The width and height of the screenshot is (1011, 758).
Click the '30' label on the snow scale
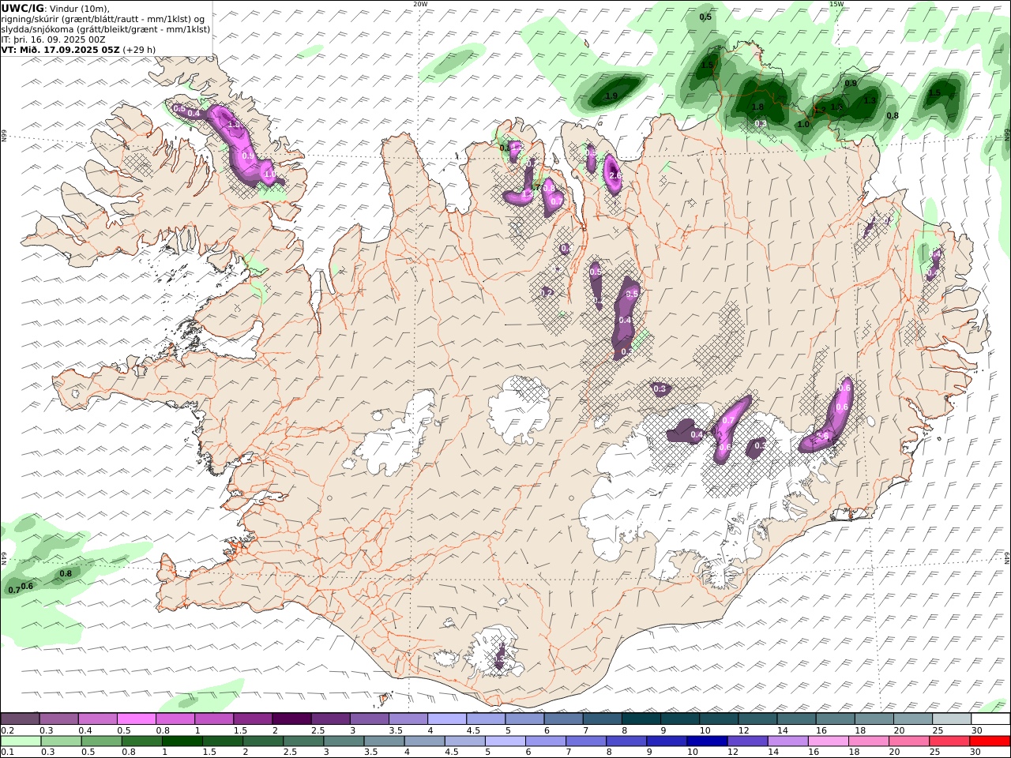click(x=976, y=730)
